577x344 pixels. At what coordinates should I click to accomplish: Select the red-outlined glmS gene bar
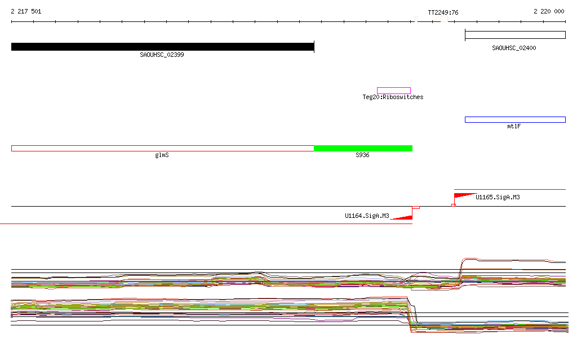[162, 148]
